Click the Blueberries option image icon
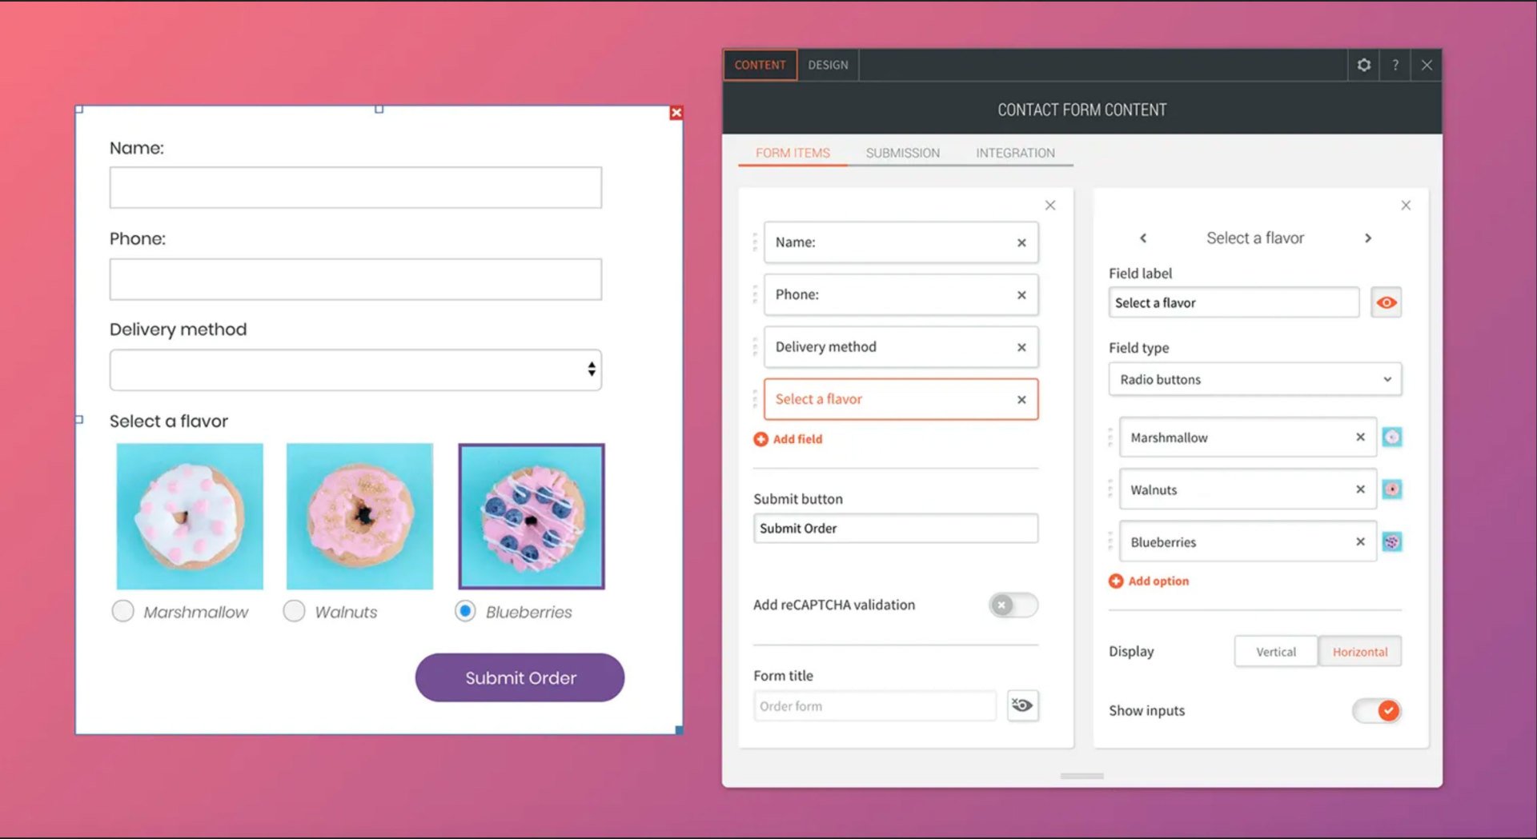 pyautogui.click(x=1392, y=542)
